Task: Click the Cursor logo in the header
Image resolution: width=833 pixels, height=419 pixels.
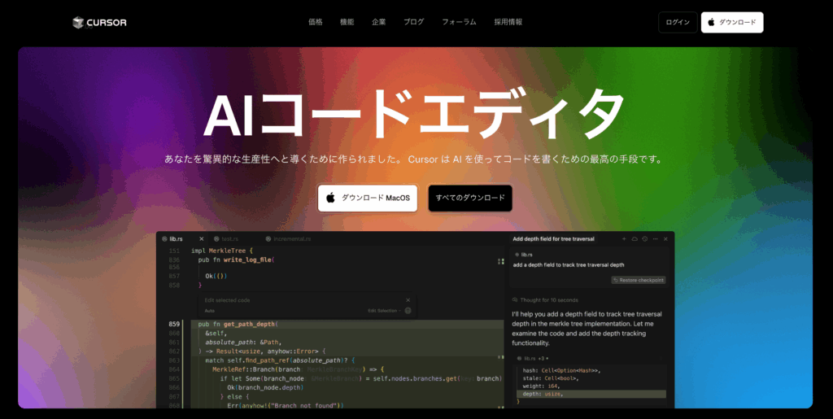Action: 99,22
